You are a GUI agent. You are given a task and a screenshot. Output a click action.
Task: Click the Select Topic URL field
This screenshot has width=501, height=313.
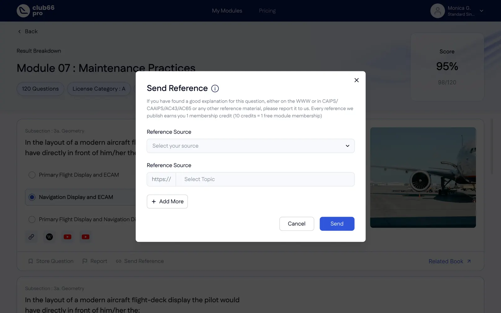point(265,179)
